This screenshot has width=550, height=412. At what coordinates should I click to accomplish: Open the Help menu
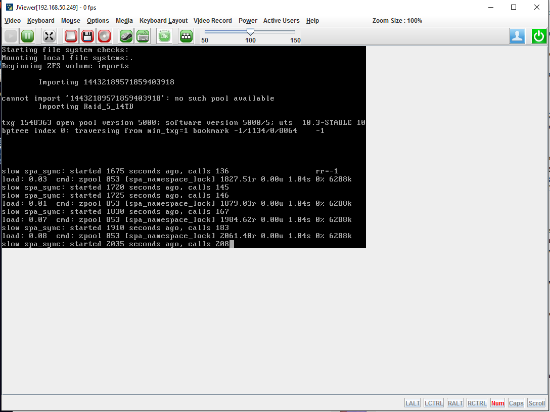coord(312,21)
